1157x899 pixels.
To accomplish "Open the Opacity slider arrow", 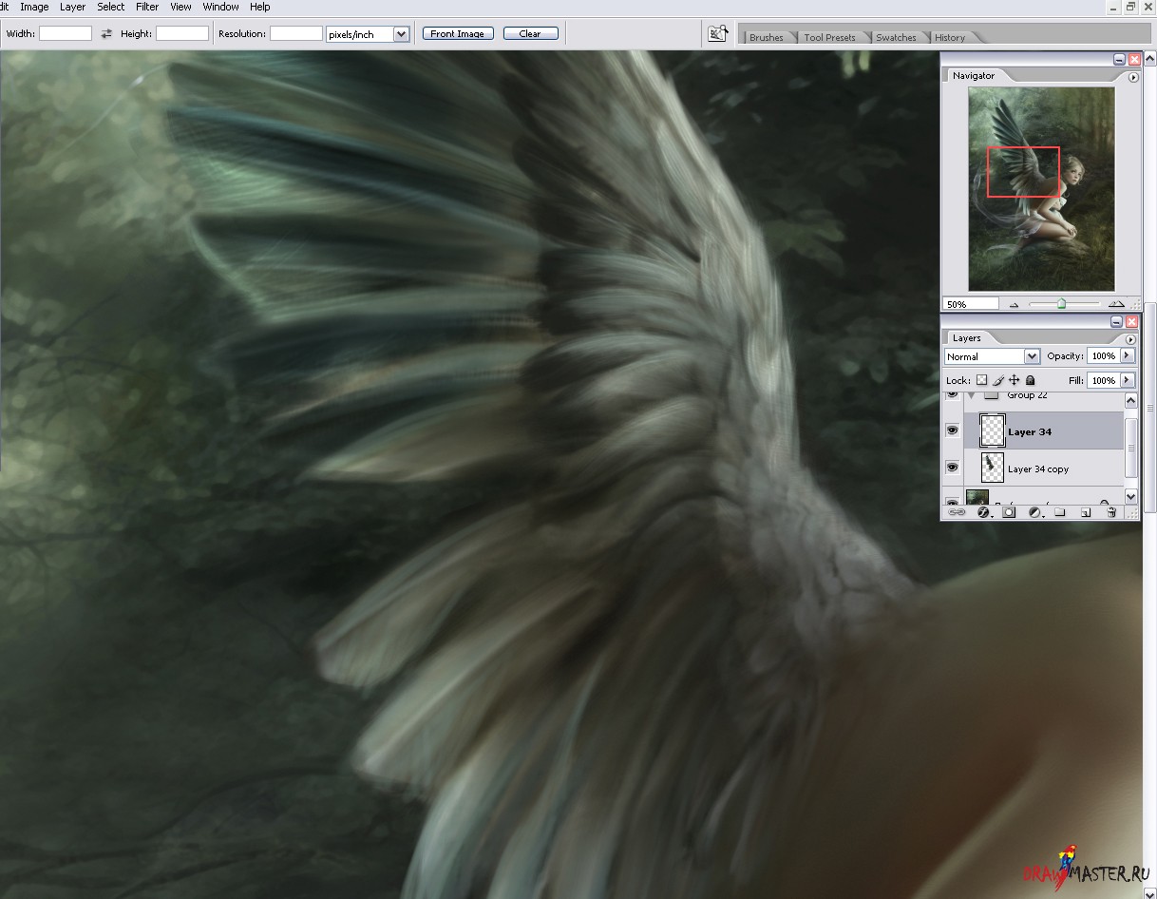I will click(1128, 355).
